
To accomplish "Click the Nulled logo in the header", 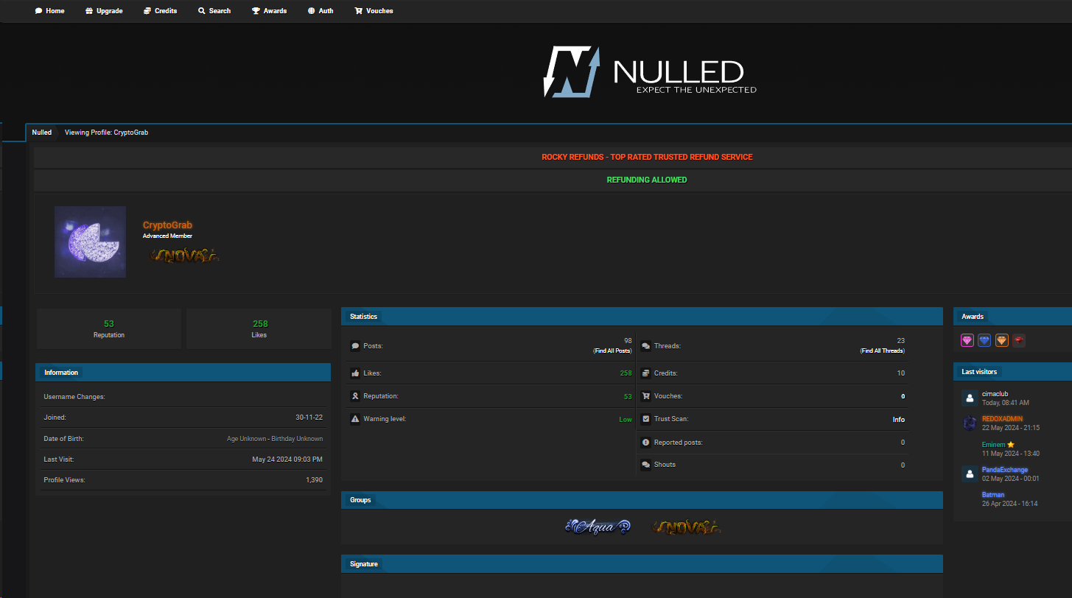I will [x=650, y=72].
